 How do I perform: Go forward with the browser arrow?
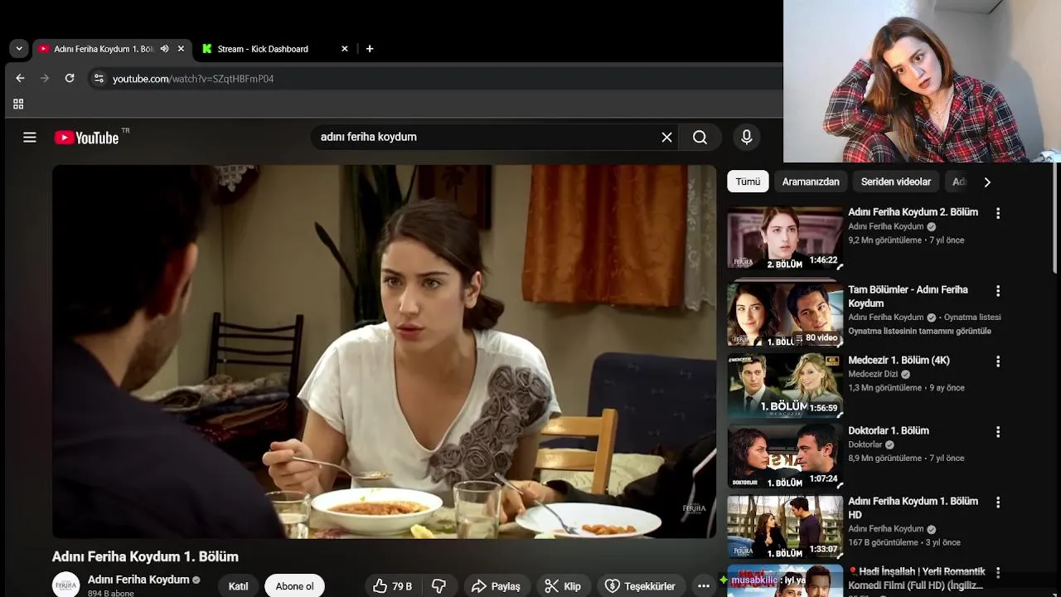point(45,78)
